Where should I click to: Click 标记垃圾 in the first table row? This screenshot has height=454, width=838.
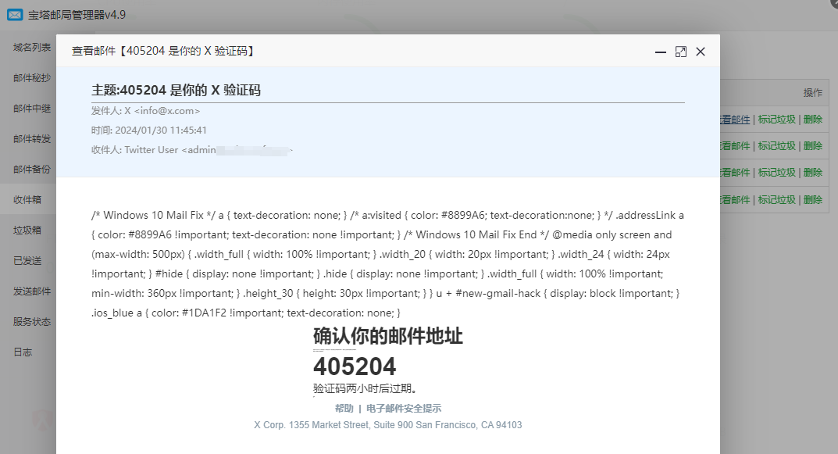tap(776, 120)
